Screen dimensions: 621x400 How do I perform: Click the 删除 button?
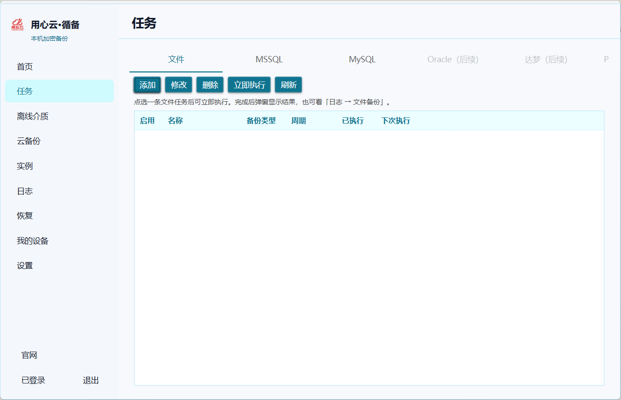(x=210, y=85)
